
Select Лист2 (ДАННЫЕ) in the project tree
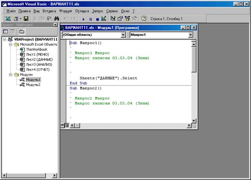pyautogui.click(x=39, y=59)
